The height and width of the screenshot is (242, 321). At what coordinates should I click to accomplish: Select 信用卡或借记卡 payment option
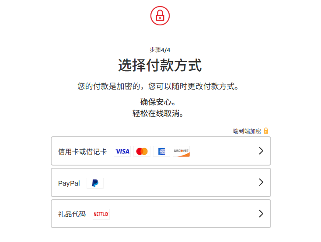tap(161, 151)
